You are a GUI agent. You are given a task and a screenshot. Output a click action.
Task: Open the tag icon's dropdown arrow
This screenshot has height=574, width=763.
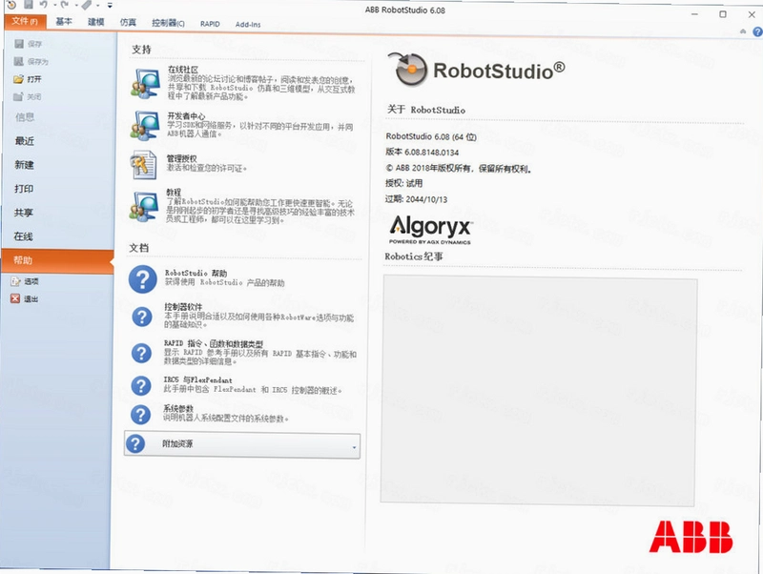point(98,6)
